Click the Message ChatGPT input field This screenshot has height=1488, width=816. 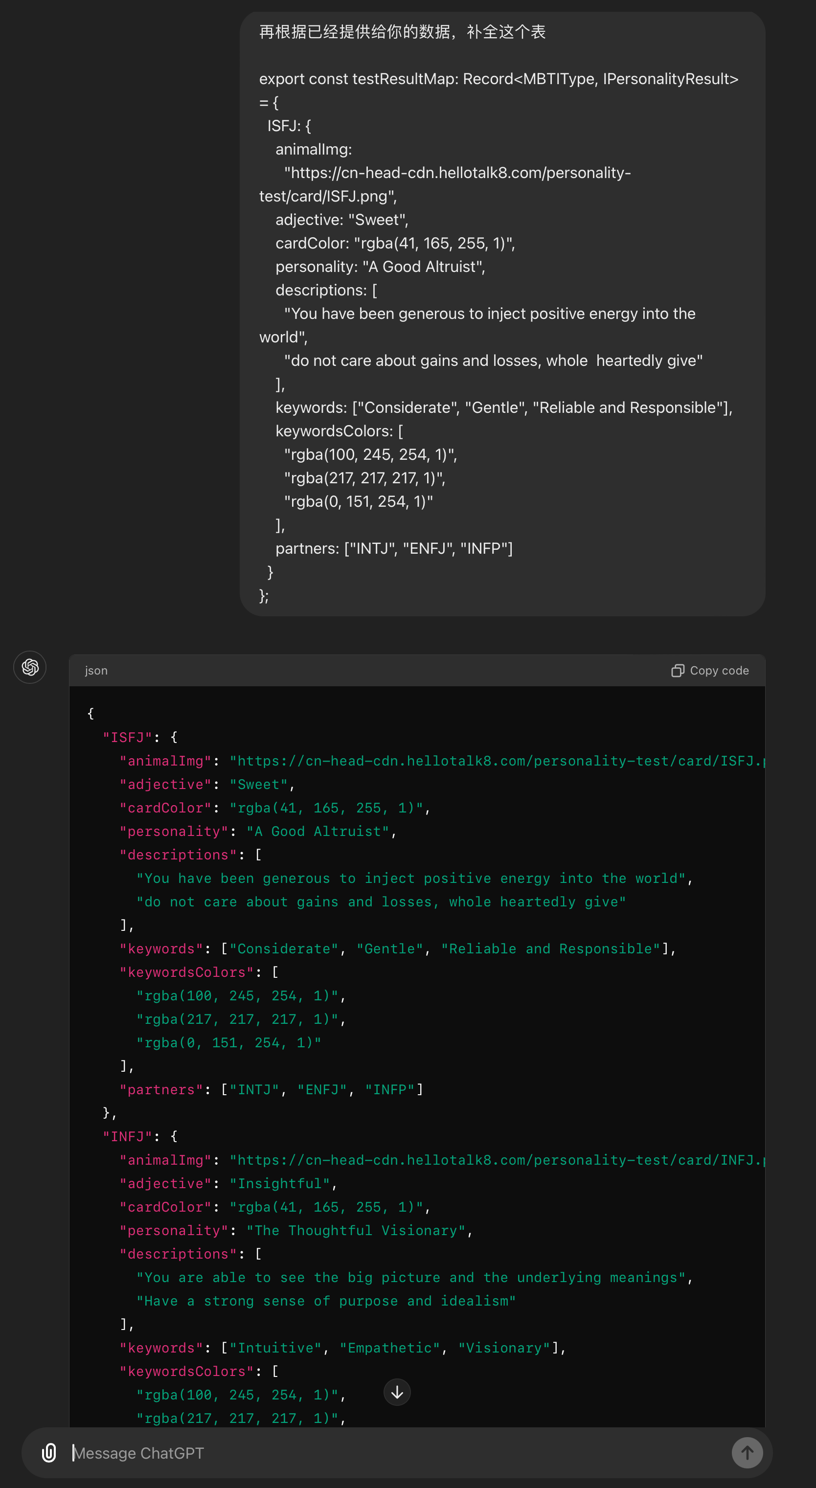pos(396,1452)
